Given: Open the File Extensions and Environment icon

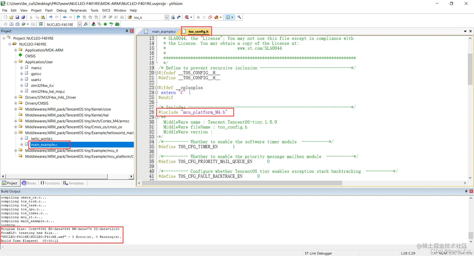Looking at the screenshot, I should 93,24.
